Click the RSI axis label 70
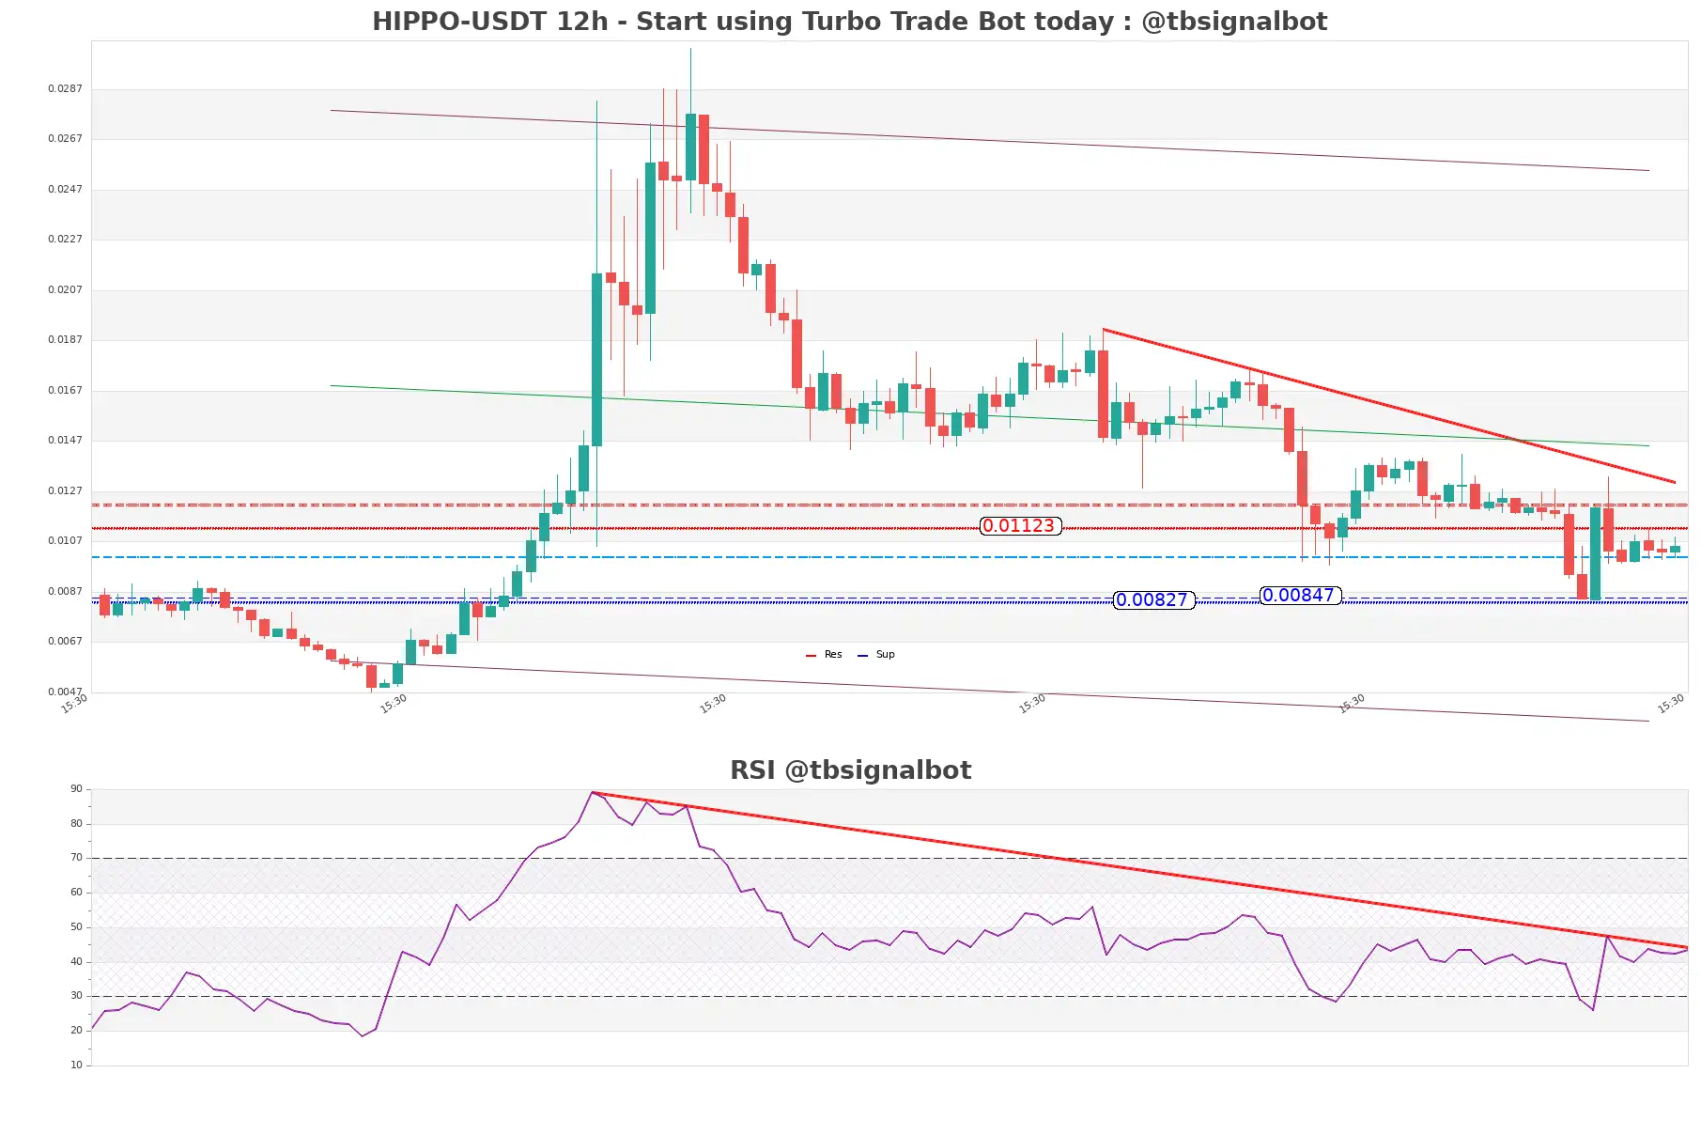Screen dimensions: 1701x1135 [76, 858]
